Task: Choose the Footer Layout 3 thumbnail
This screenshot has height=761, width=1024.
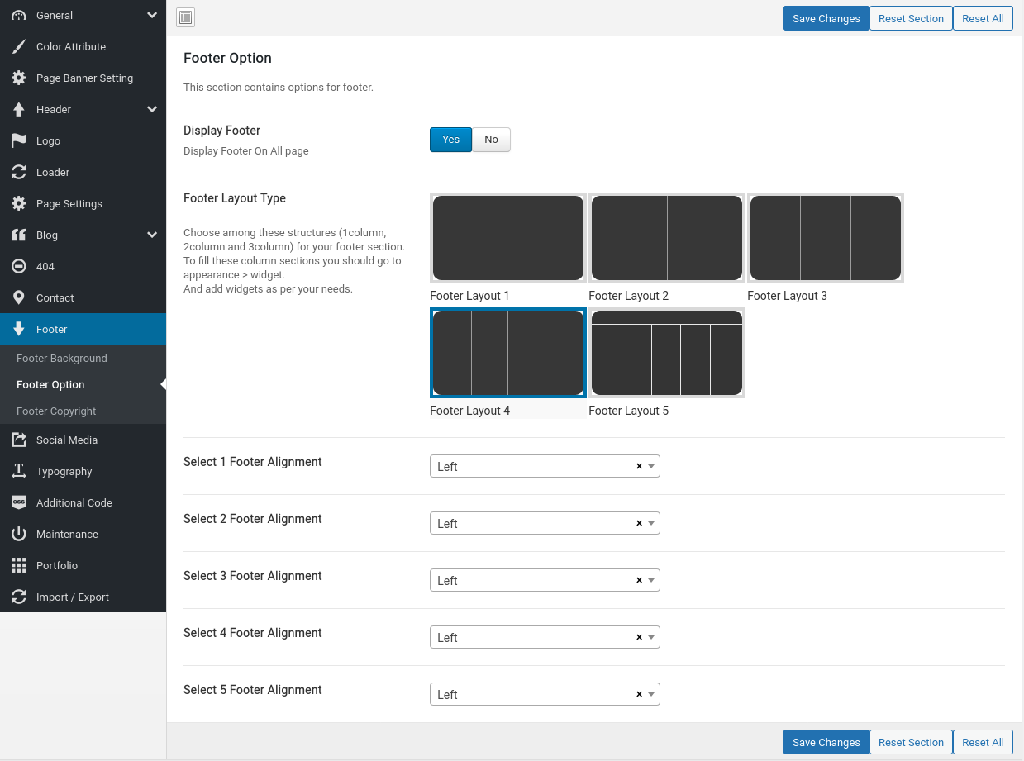Action: coord(826,238)
